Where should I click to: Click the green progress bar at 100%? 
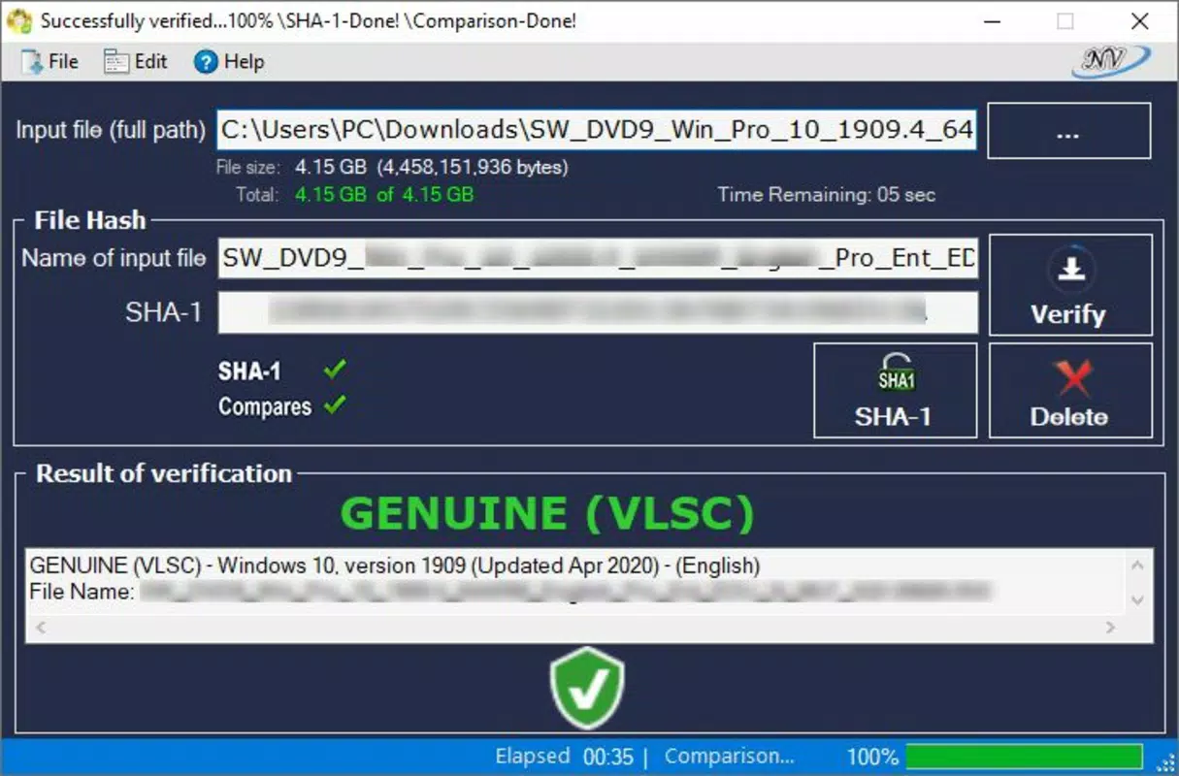(x=1024, y=757)
